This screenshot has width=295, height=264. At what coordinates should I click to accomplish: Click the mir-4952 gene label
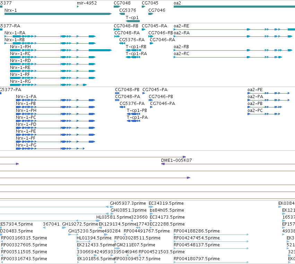[x=87, y=3]
